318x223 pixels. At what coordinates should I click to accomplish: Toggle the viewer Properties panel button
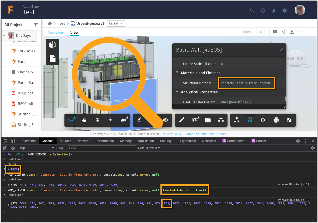(x=250, y=120)
